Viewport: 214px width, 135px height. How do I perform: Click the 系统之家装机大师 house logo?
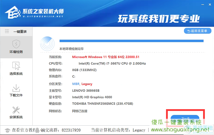click(x=12, y=12)
